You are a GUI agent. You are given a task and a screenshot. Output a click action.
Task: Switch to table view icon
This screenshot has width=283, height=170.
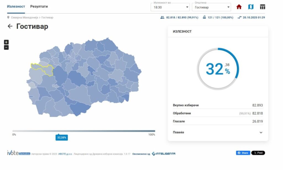263,7
